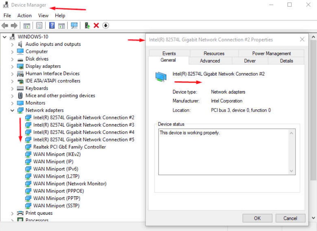Viewport: 317px width, 231px height.
Task: Click Cancel in Properties dialog
Action: tap(290, 218)
